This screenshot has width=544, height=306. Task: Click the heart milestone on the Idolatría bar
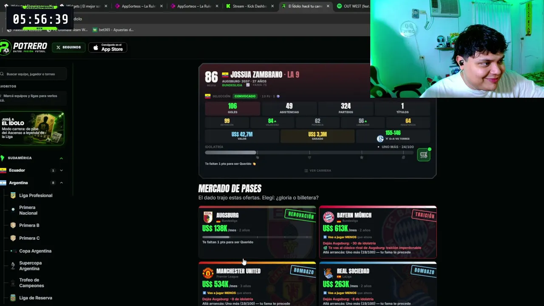pyautogui.click(x=309, y=157)
